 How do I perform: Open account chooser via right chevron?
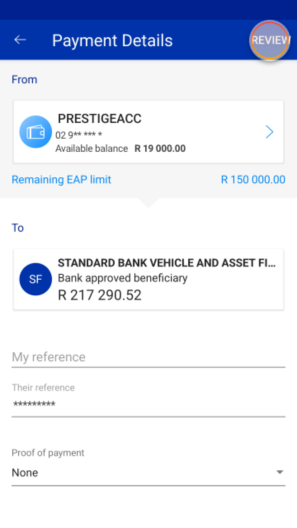click(269, 132)
